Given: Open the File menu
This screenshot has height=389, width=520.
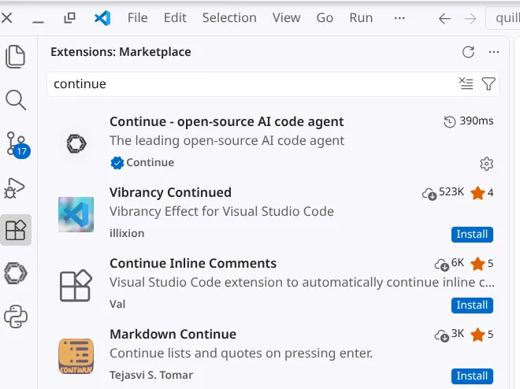Looking at the screenshot, I should [x=137, y=18].
